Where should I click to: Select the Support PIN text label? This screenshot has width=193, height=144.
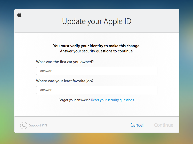38,125
